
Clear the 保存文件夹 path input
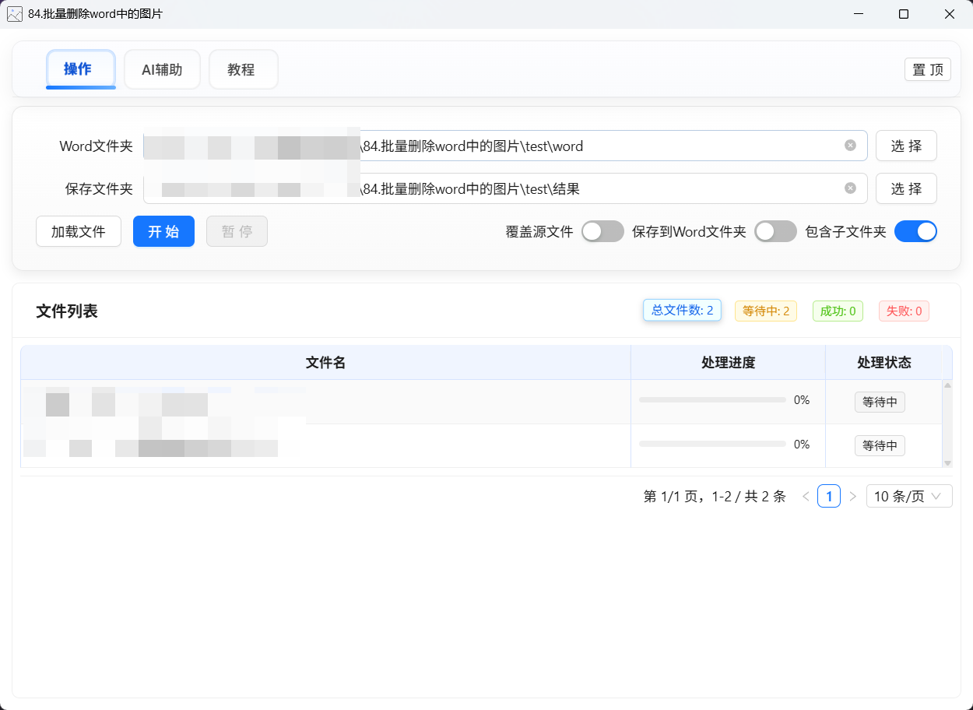tap(849, 188)
